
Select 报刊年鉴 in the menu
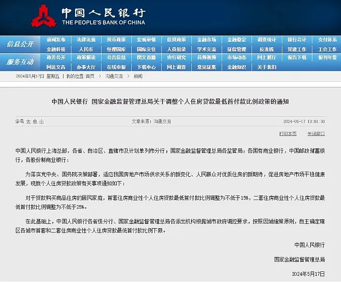tap(328, 58)
